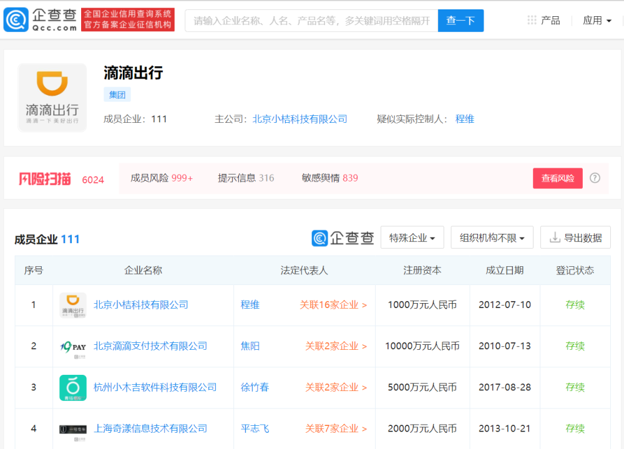
Task: Click the 企查查 watermark logo above table
Action: (343, 238)
